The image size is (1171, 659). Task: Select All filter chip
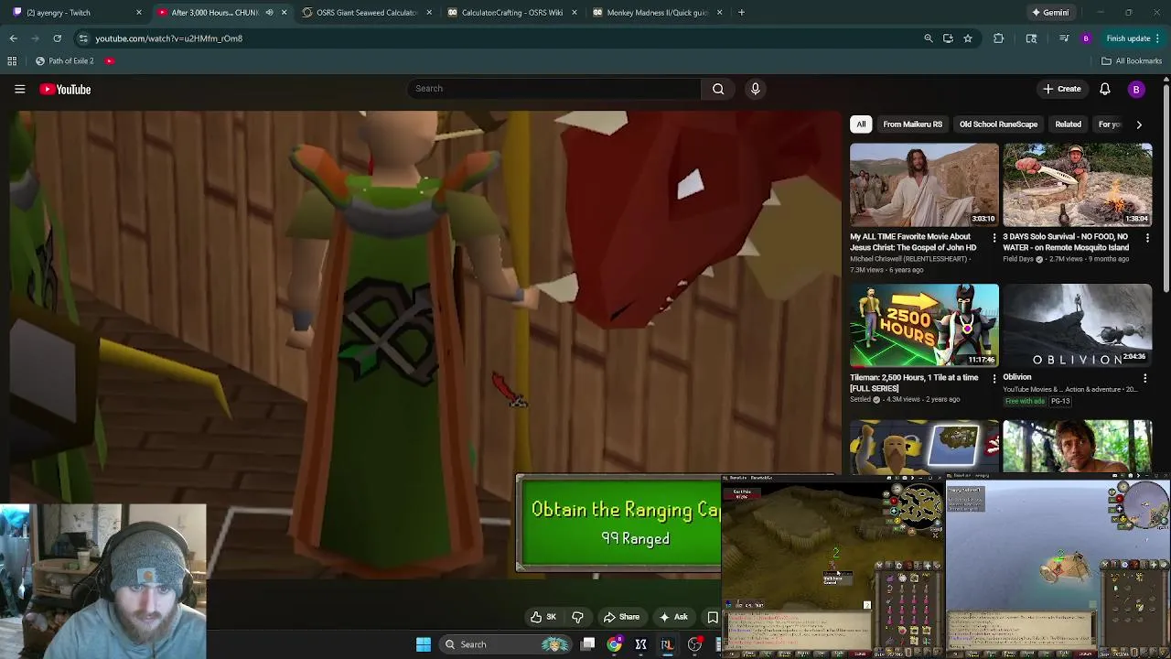point(861,124)
